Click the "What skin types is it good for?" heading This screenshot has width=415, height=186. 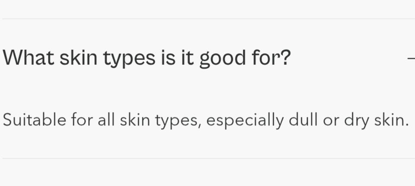[x=147, y=58]
